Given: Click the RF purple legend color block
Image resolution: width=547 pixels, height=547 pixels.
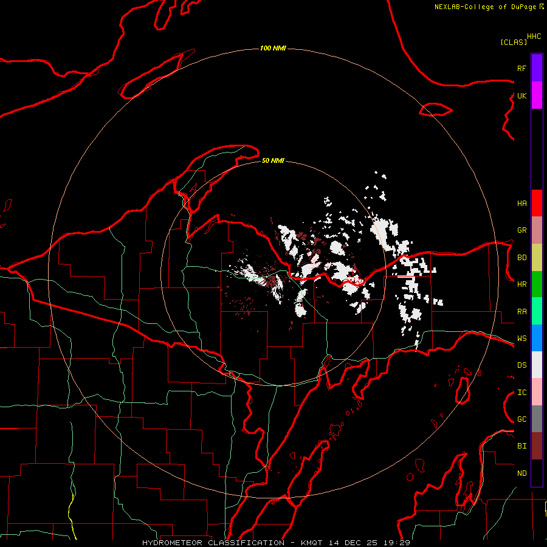Looking at the screenshot, I should (x=537, y=68).
